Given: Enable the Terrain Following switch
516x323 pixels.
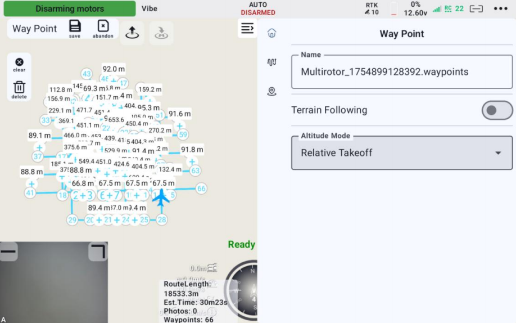Looking at the screenshot, I should pos(497,110).
